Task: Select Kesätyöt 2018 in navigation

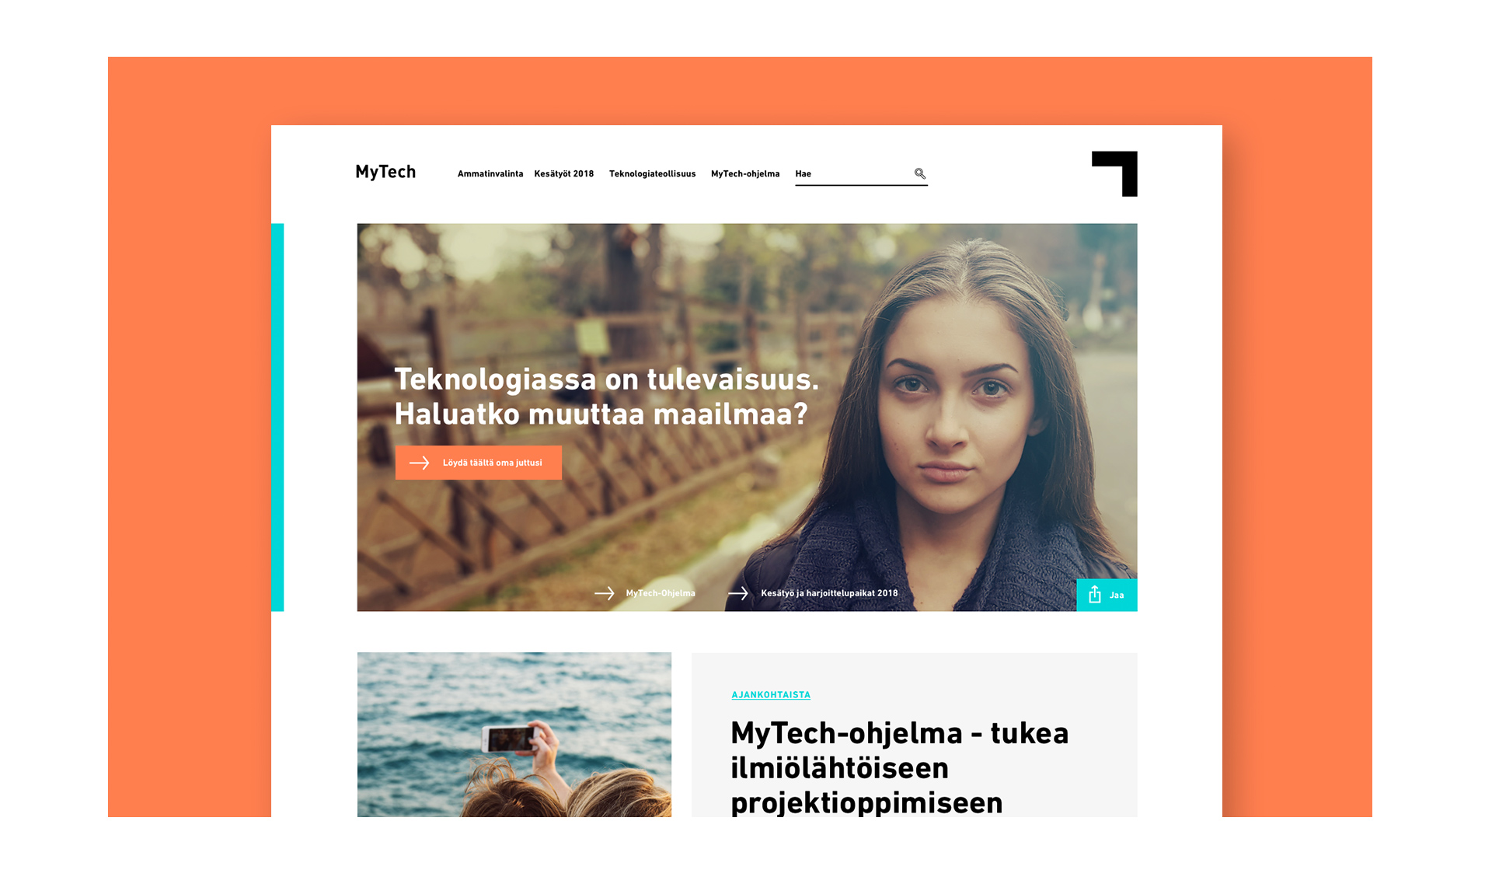Action: [564, 174]
